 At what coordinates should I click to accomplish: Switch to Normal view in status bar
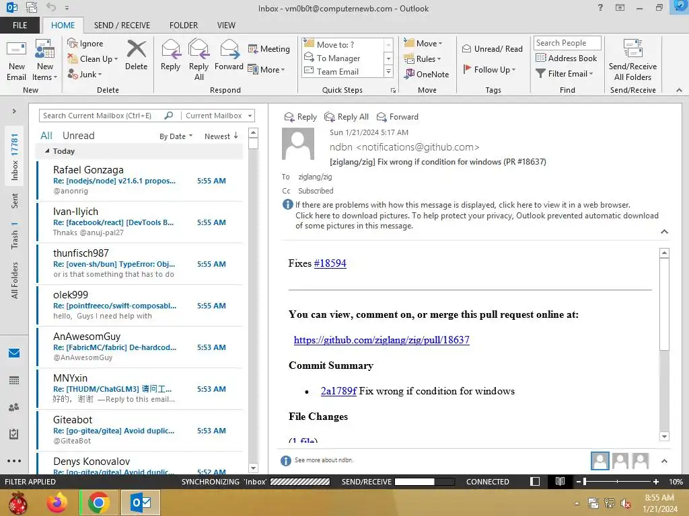[x=535, y=481]
